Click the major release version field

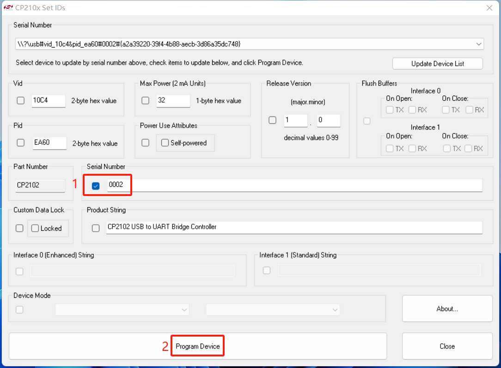click(x=295, y=120)
